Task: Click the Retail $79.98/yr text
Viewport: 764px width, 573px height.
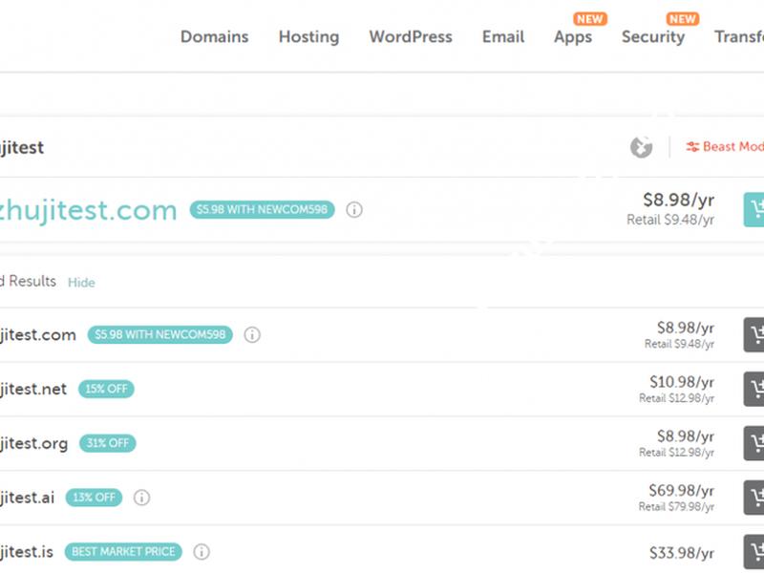Action: [x=676, y=507]
